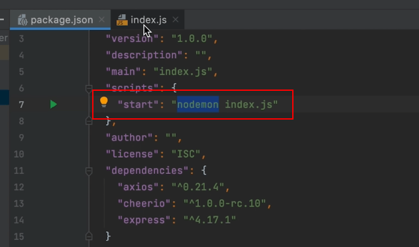This screenshot has width=419, height=247.
Task: Click the "start" key on line 7
Action: 139,105
